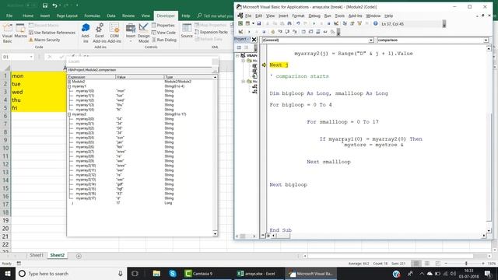Click Step Over in Debug toolbar

click(x=287, y=32)
